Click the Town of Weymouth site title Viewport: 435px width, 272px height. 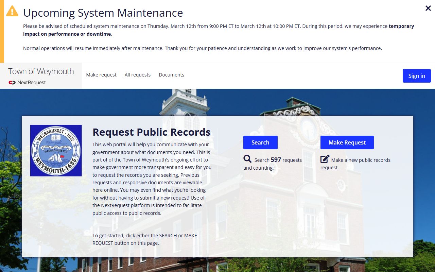coord(41,71)
